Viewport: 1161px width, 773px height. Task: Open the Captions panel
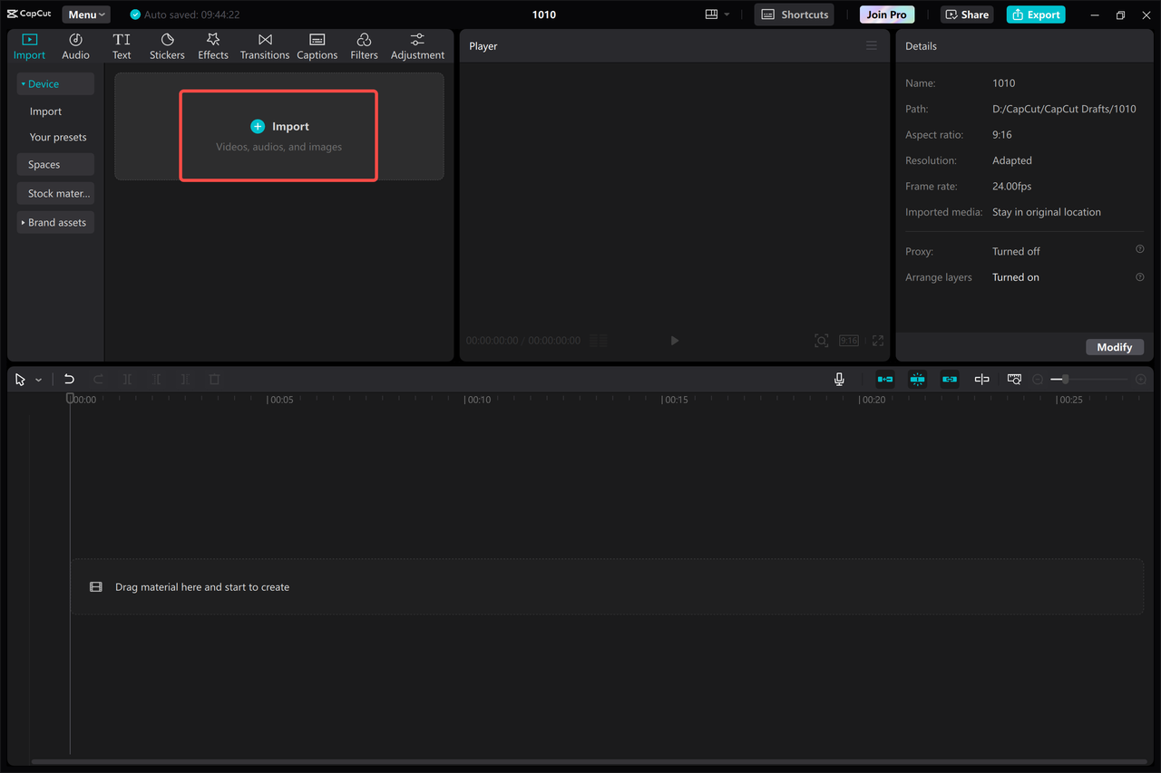tap(317, 45)
